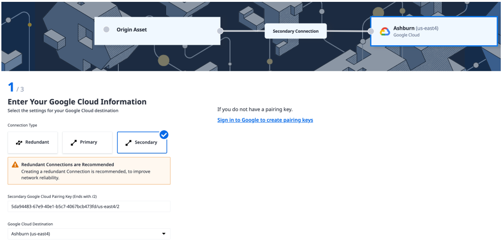Click the Redundant Connections are Recommended title
Viewport: 504px width, 244px height.
click(68, 165)
